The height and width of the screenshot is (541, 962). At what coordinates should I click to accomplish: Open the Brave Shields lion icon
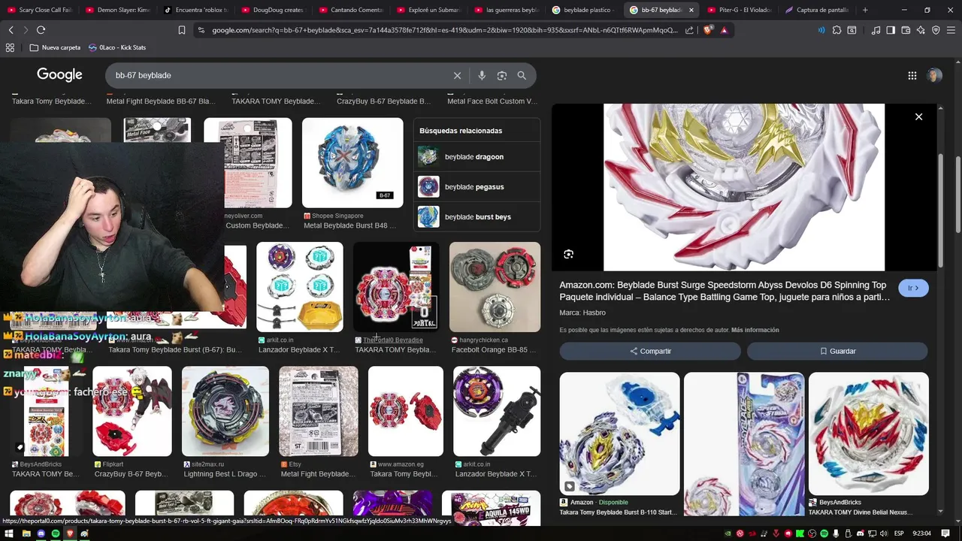pos(708,30)
